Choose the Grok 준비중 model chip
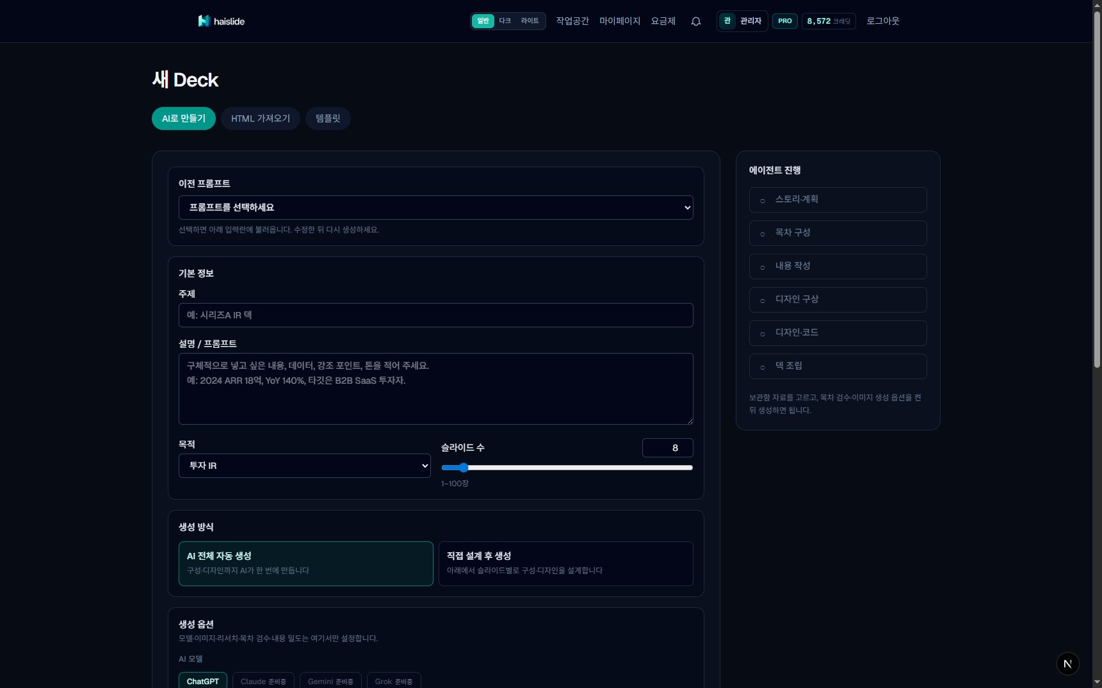The image size is (1102, 688). [394, 681]
